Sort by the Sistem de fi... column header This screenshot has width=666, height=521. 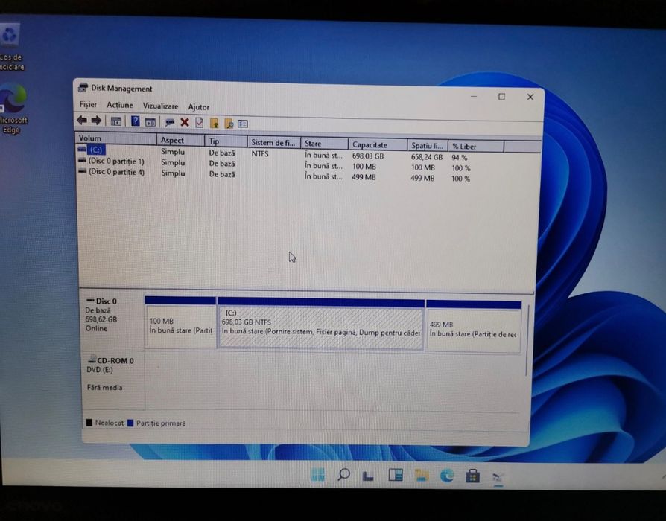[x=274, y=143]
